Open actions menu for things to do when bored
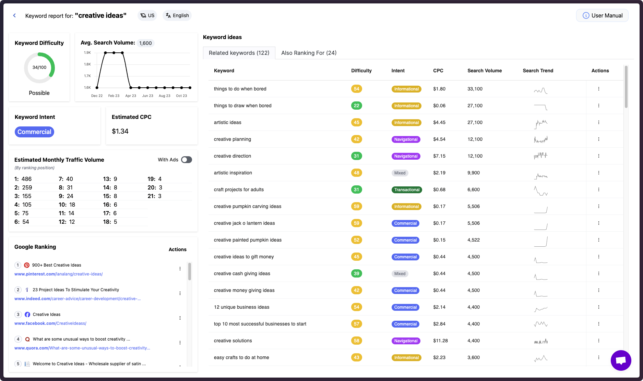The image size is (643, 381). (599, 89)
